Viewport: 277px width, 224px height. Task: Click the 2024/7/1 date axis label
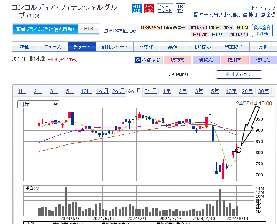pyautogui.click(x=137, y=219)
